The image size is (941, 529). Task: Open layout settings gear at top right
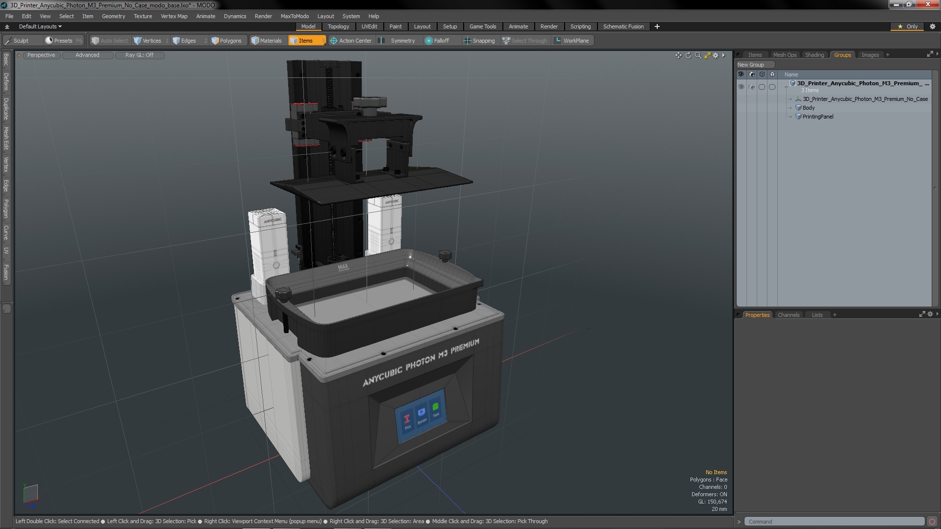(933, 26)
